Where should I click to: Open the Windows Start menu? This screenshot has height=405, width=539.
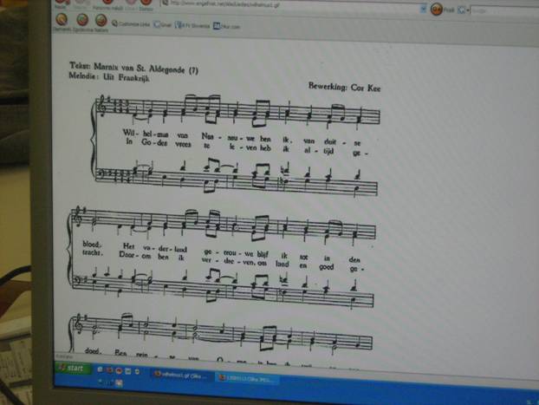pos(73,368)
